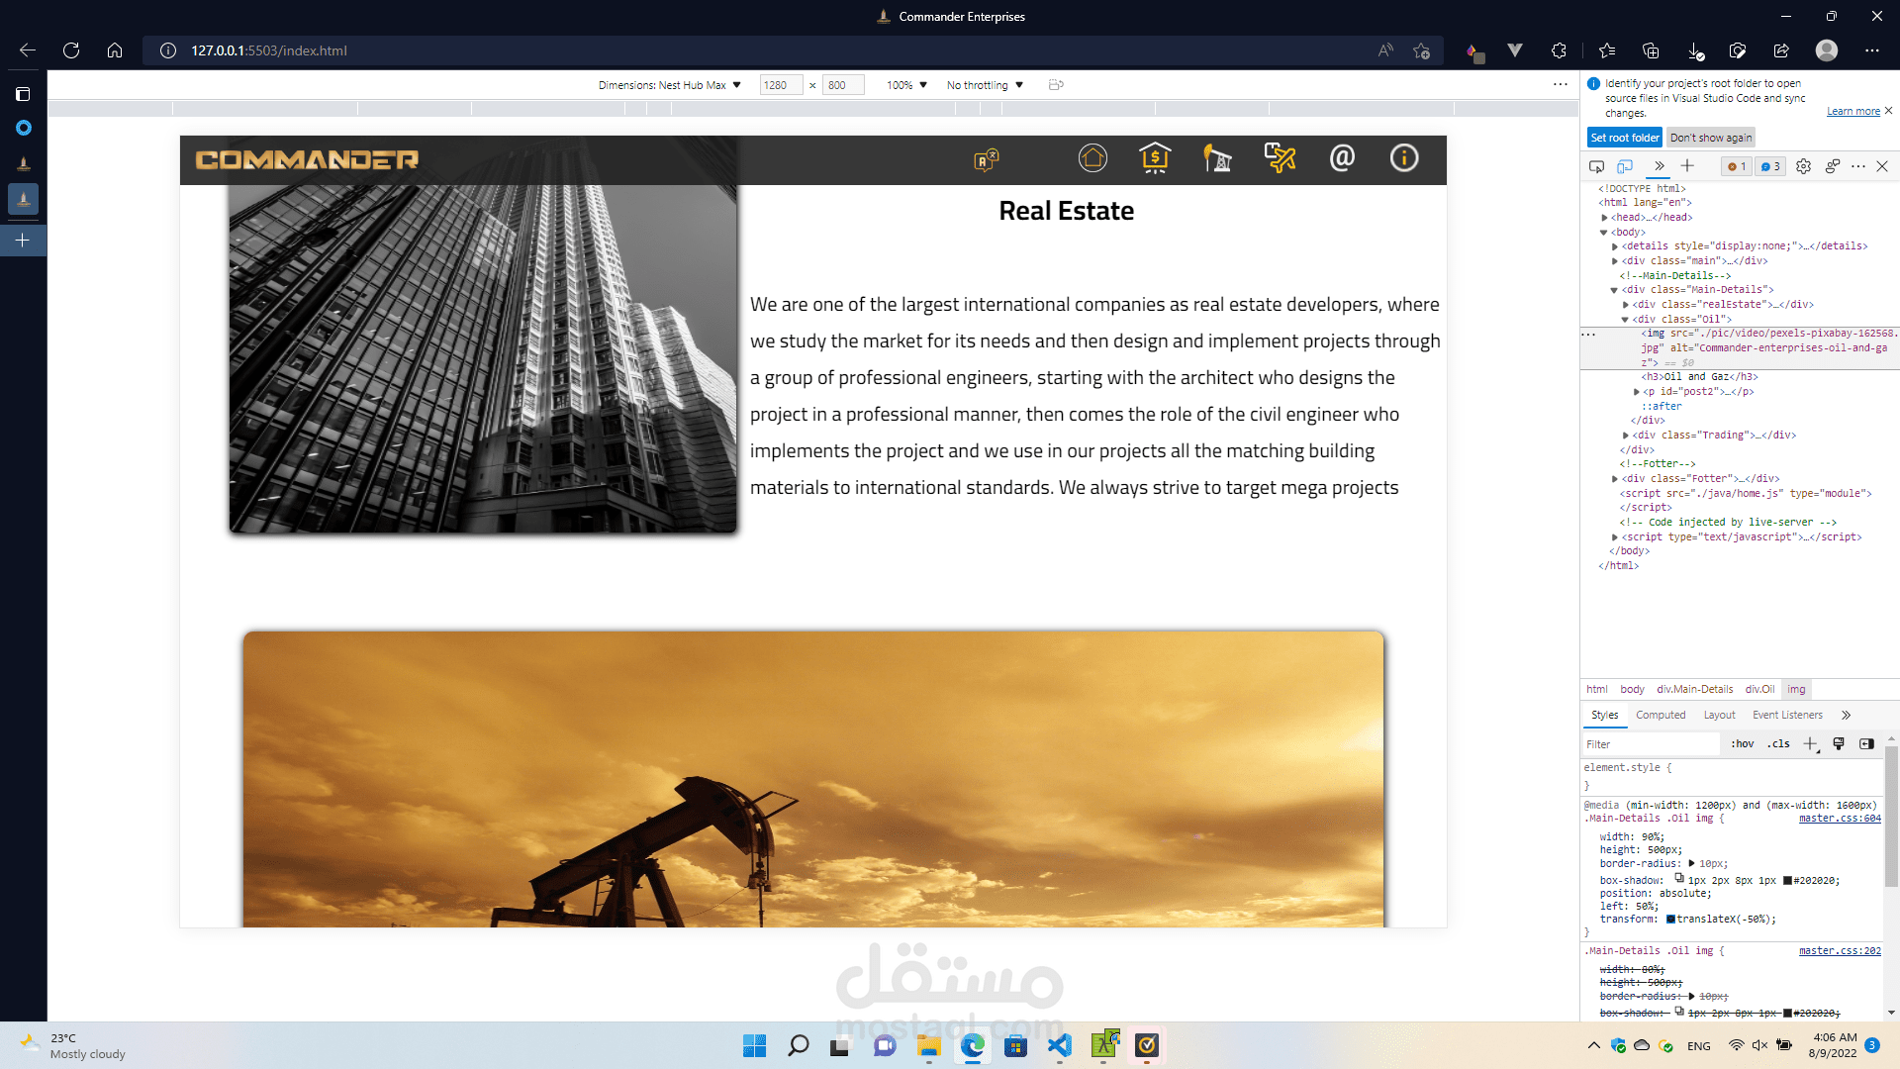Screen dimensions: 1900x1069
Task: Click the Styles Filter input box
Action: pyautogui.click(x=1652, y=744)
